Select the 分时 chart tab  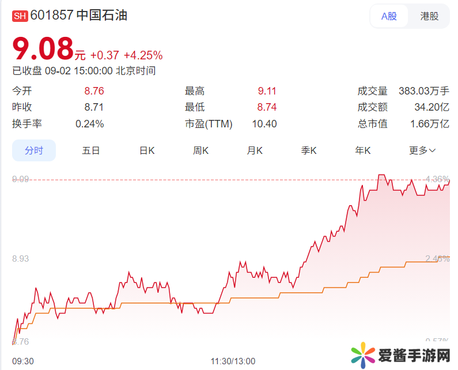(x=34, y=150)
